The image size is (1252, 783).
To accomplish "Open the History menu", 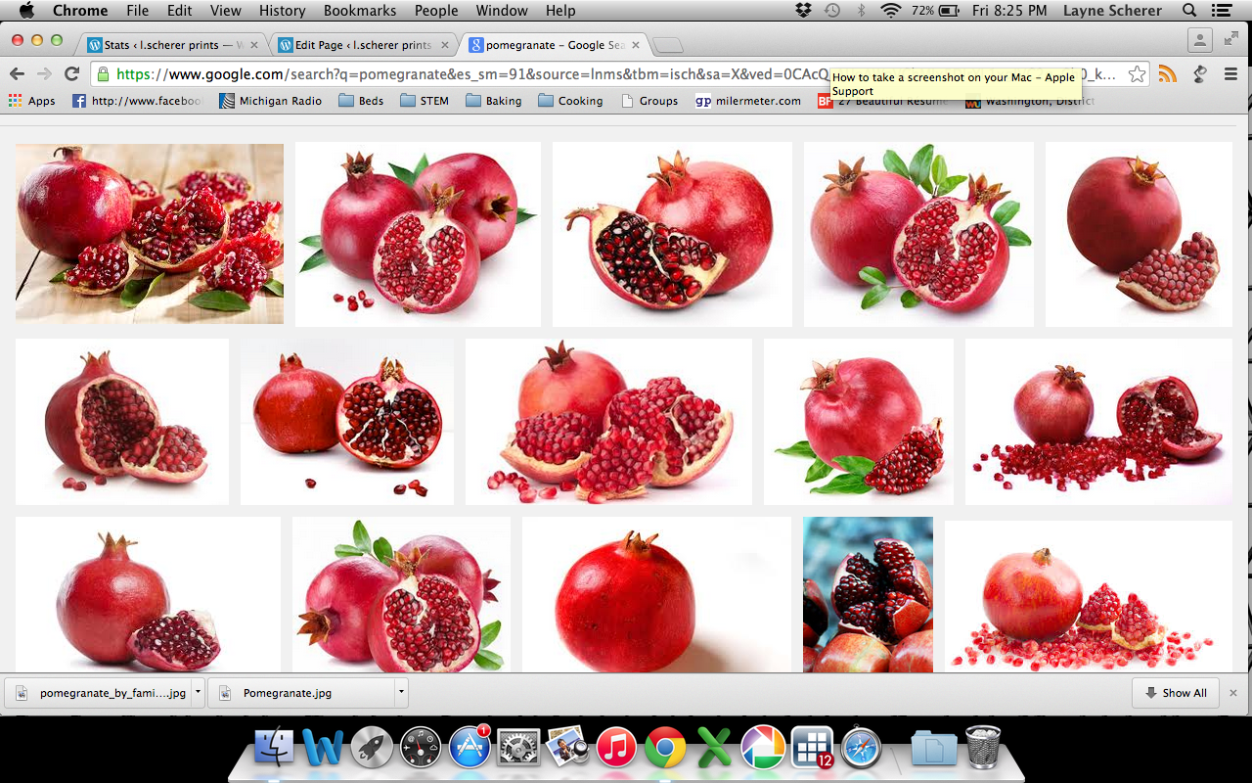I will (282, 11).
